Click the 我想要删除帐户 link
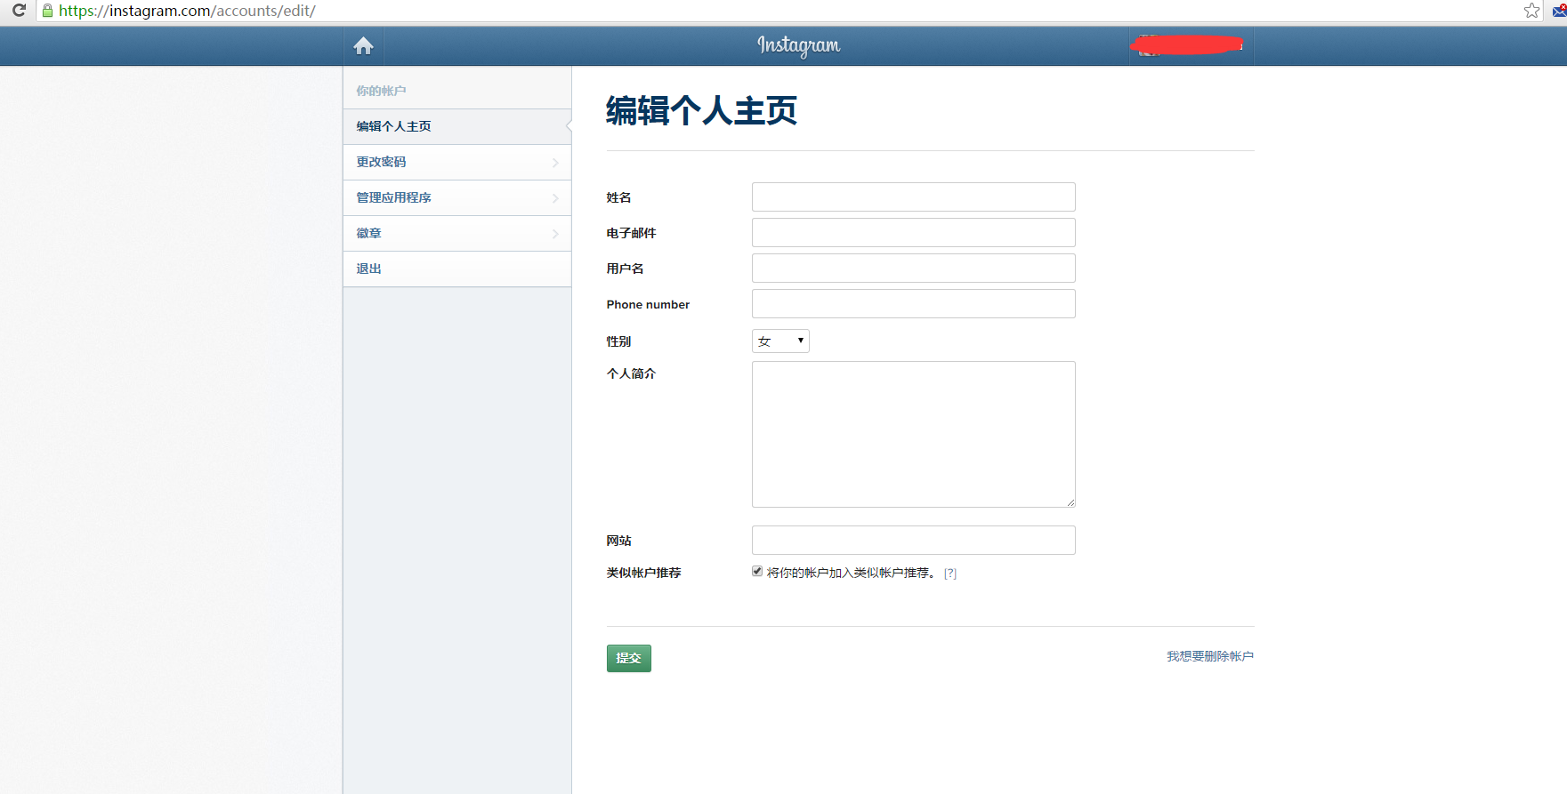Image resolution: width=1567 pixels, height=794 pixels. 1209,656
